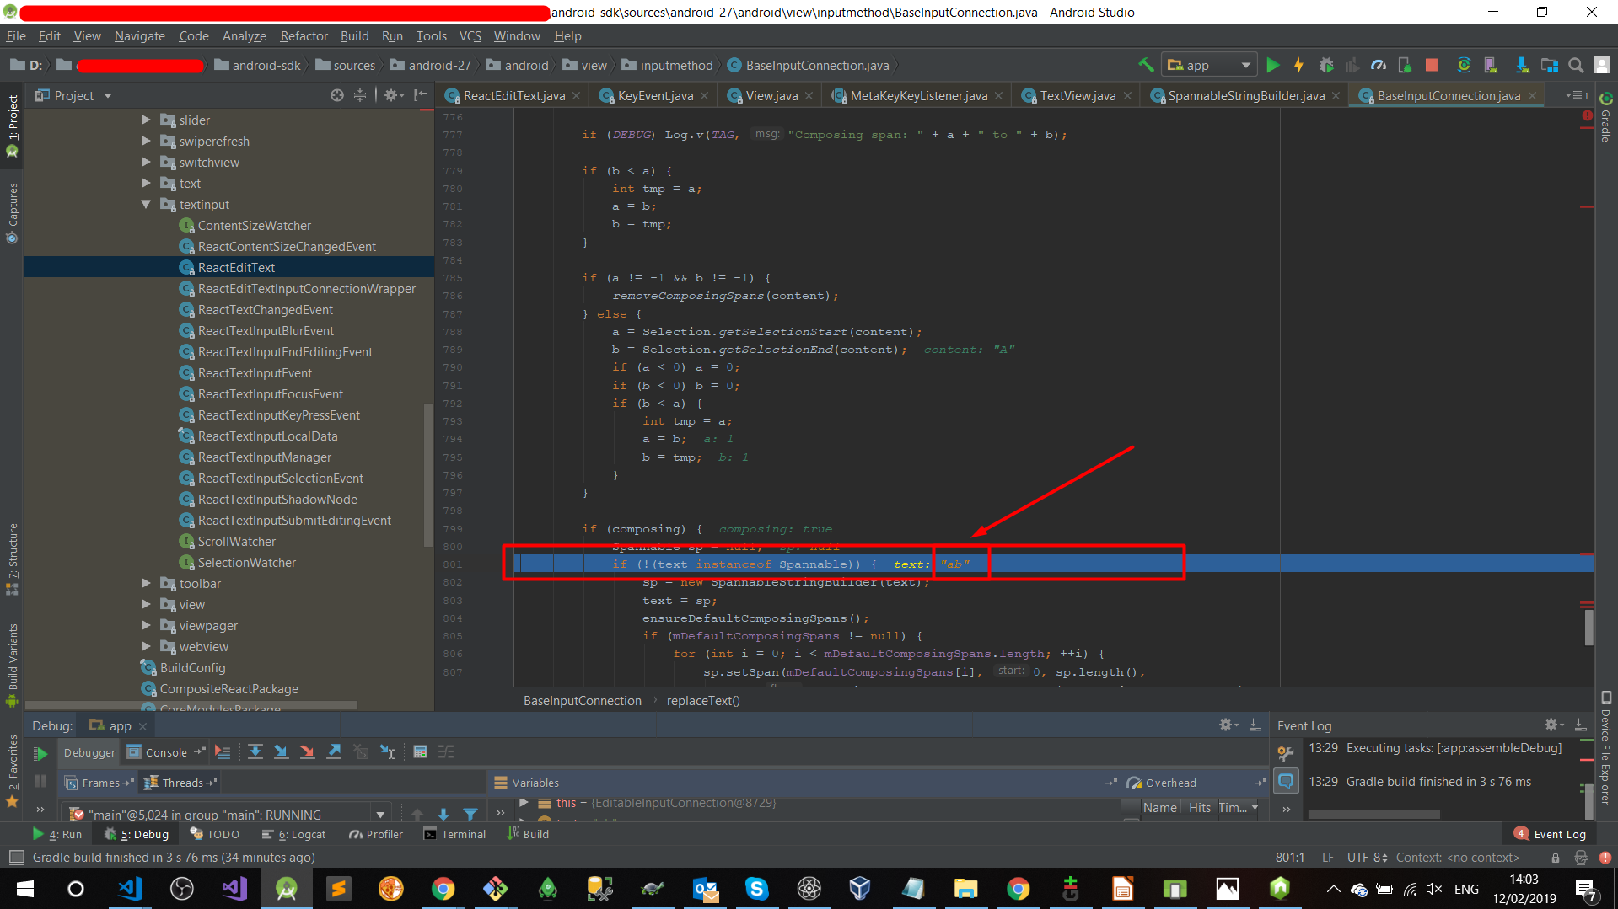Click Step Out debug icon
This screenshot has width=1618, height=909.
334,751
